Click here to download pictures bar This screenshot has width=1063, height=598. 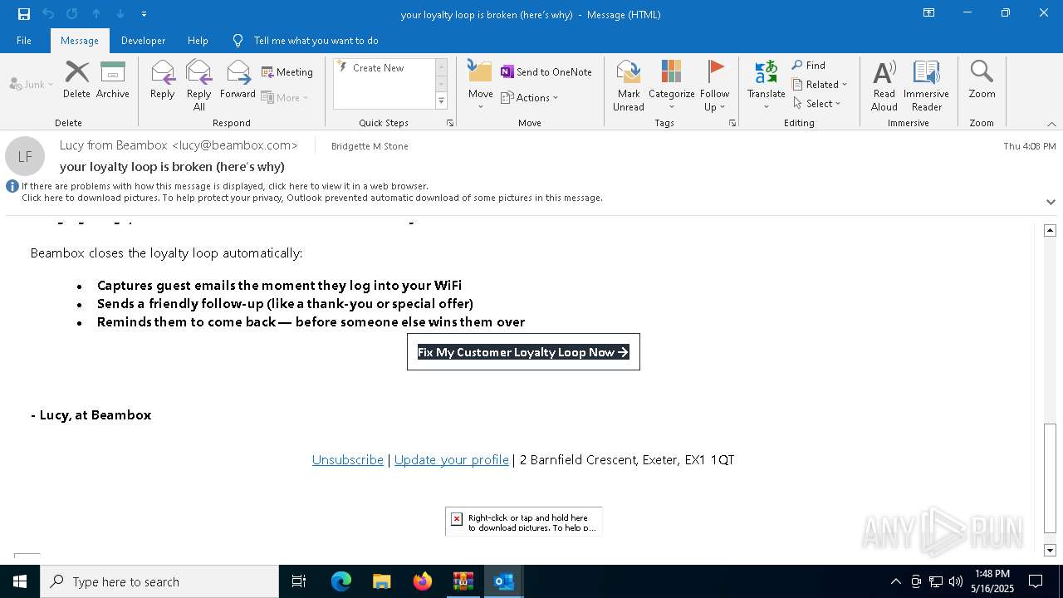[x=312, y=198]
